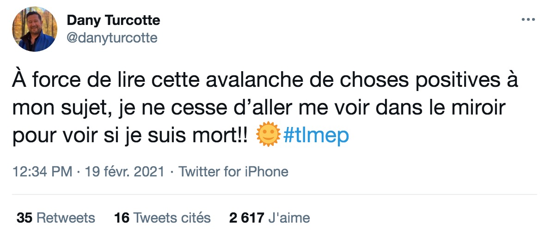Click the number 35 beside Retweets
The width and height of the screenshot is (551, 230).
[x=24, y=218]
